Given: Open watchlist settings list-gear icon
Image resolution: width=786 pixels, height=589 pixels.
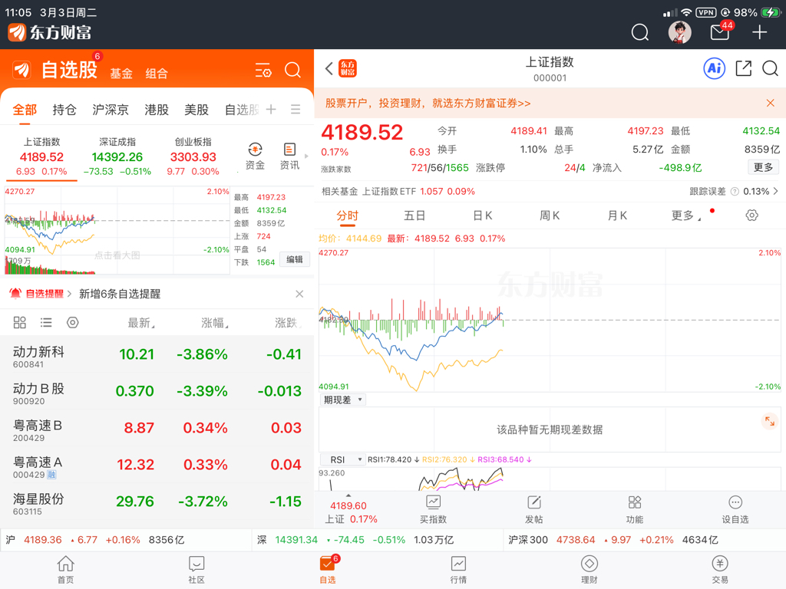Looking at the screenshot, I should tap(263, 70).
